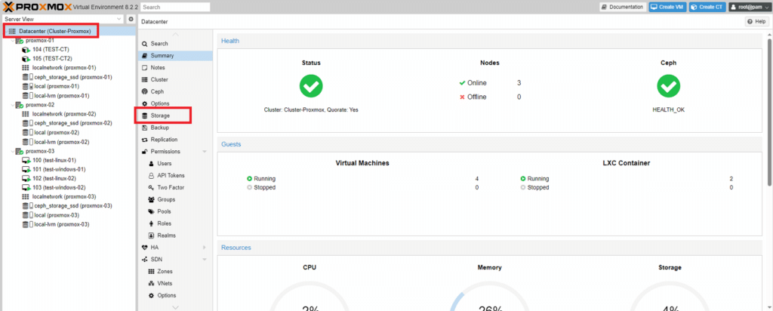Open the root@pam user menu
Image resolution: width=773 pixels, height=311 pixels.
coord(750,7)
